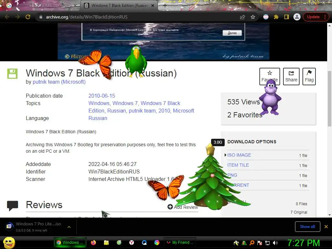332x249 pixels.
Task: Click the Win7BlackEditionRUS identifier value
Action: point(114,172)
